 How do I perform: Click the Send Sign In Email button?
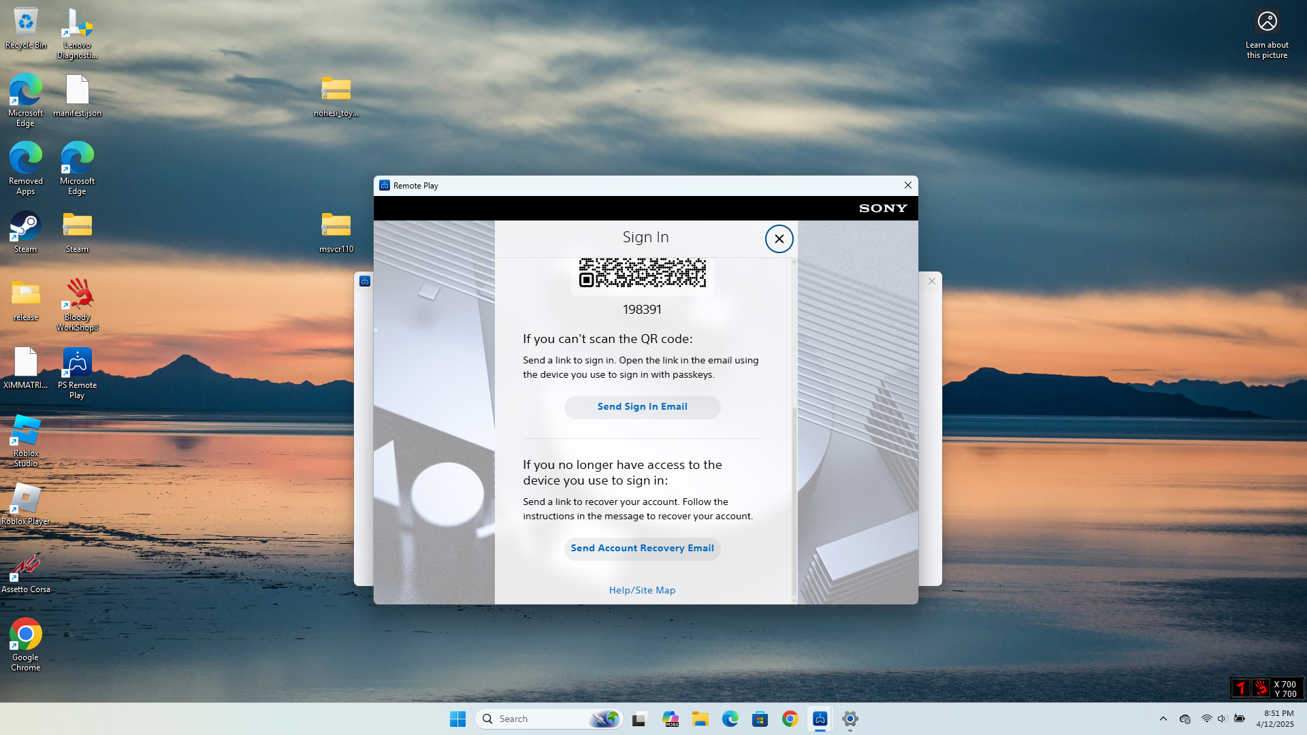pyautogui.click(x=642, y=407)
